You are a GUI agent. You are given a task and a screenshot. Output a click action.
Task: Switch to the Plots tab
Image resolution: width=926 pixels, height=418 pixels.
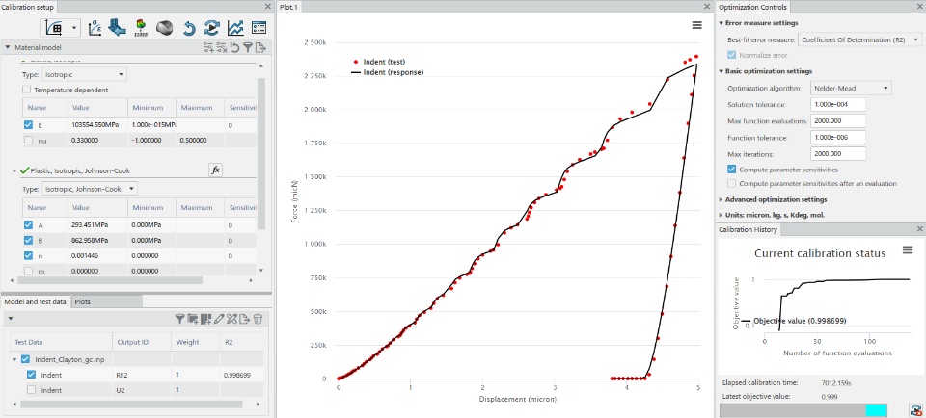tap(83, 301)
